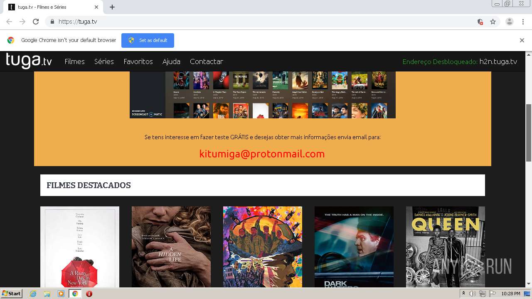This screenshot has height=299, width=532.
Task: Open Queen & Slim movie poster
Action: coord(446,247)
